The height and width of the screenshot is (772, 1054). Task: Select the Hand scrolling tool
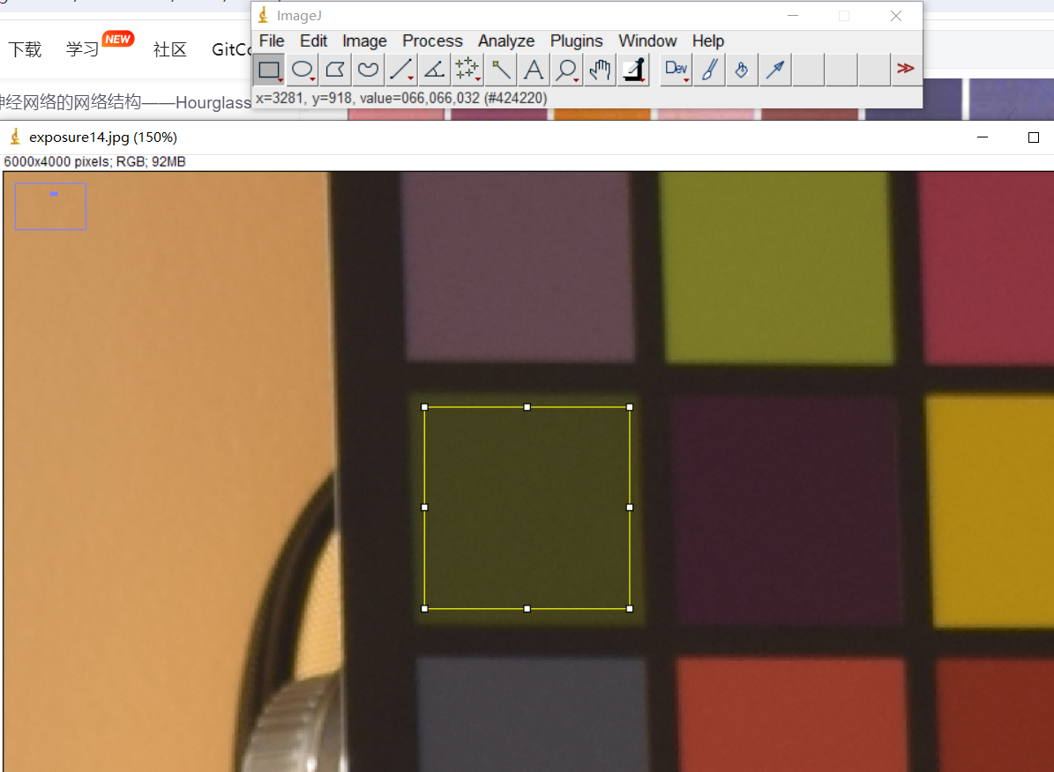(x=600, y=70)
